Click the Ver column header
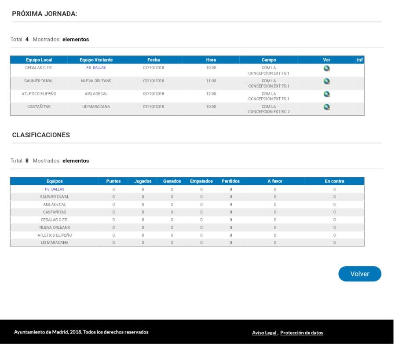 327,60
